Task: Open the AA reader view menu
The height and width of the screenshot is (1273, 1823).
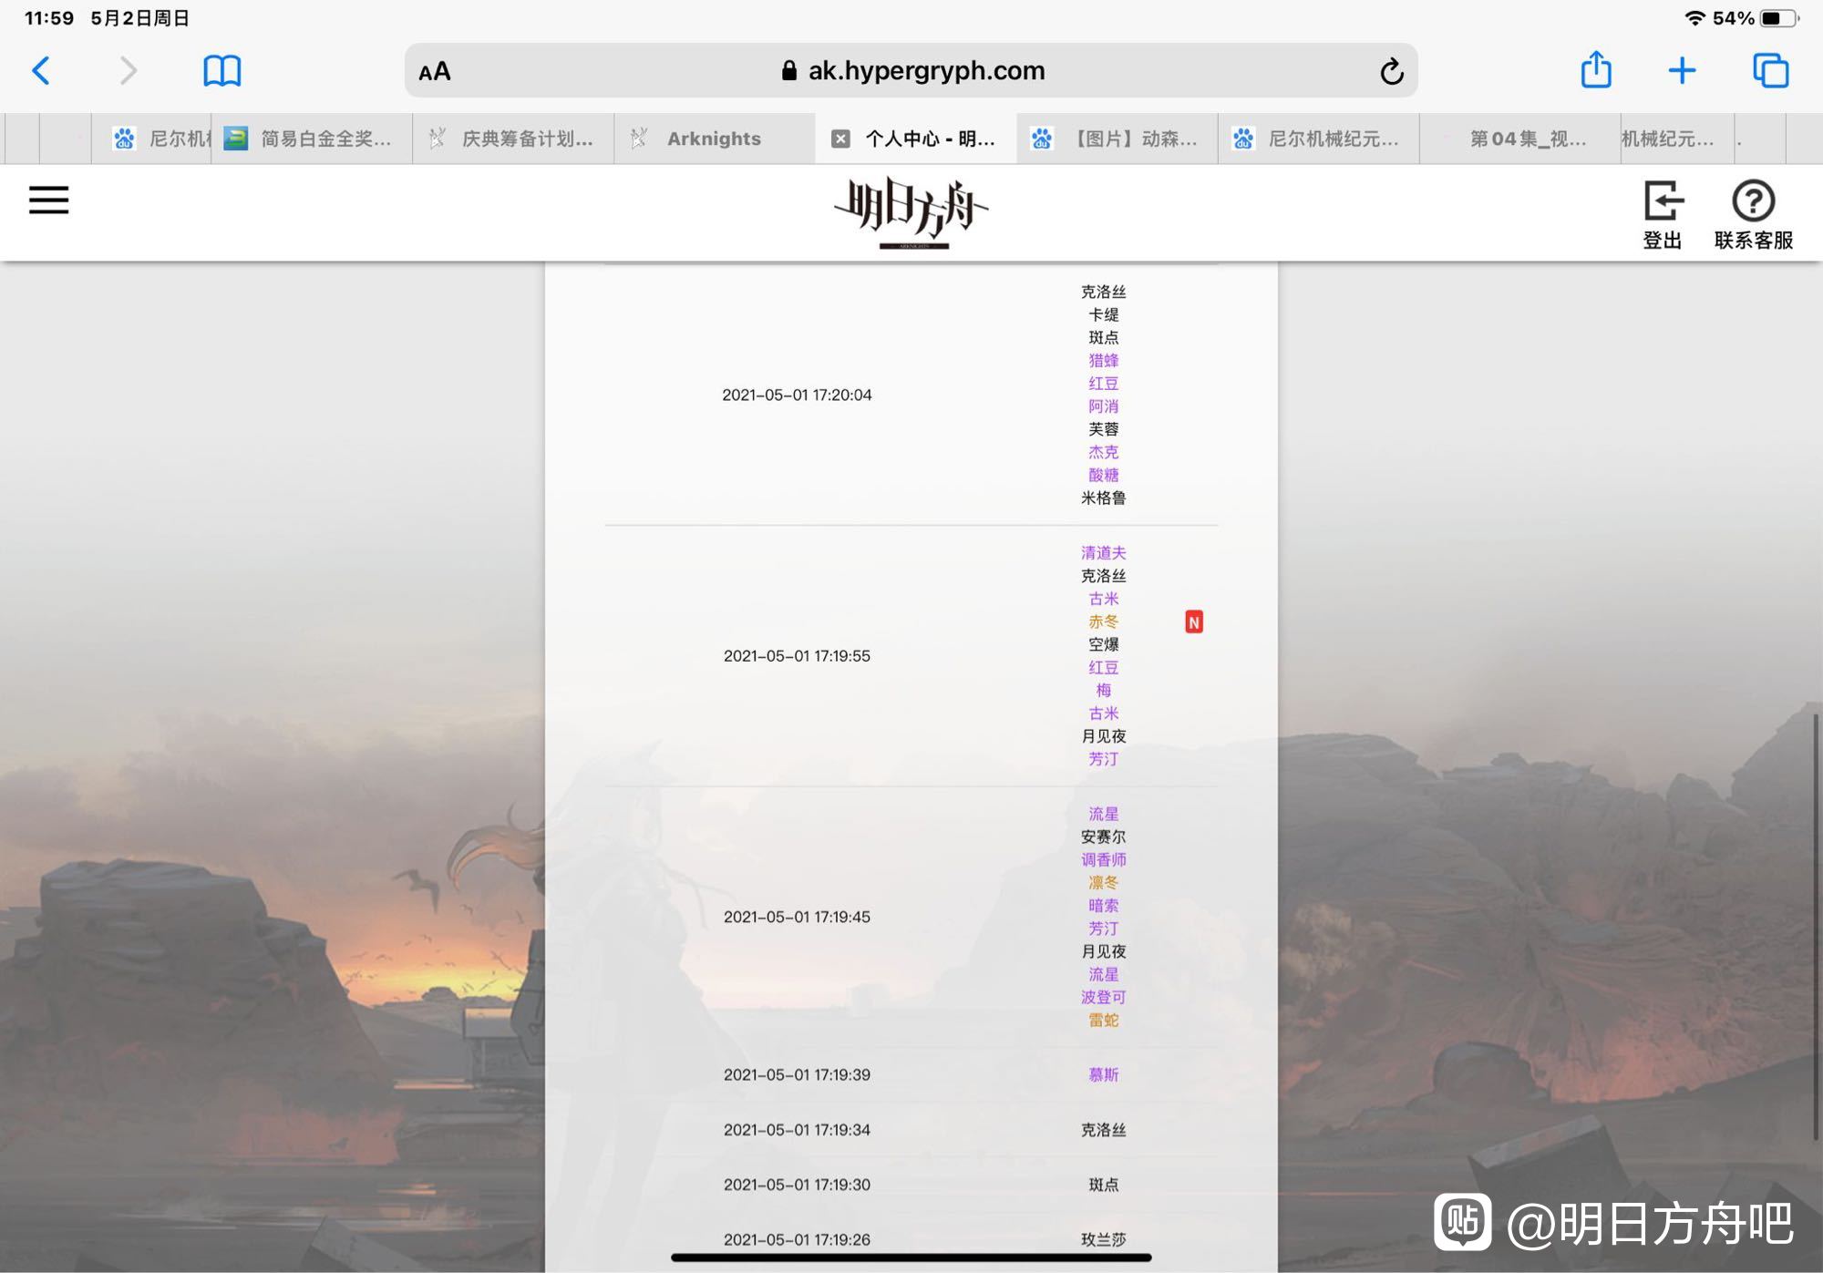Action: (435, 71)
